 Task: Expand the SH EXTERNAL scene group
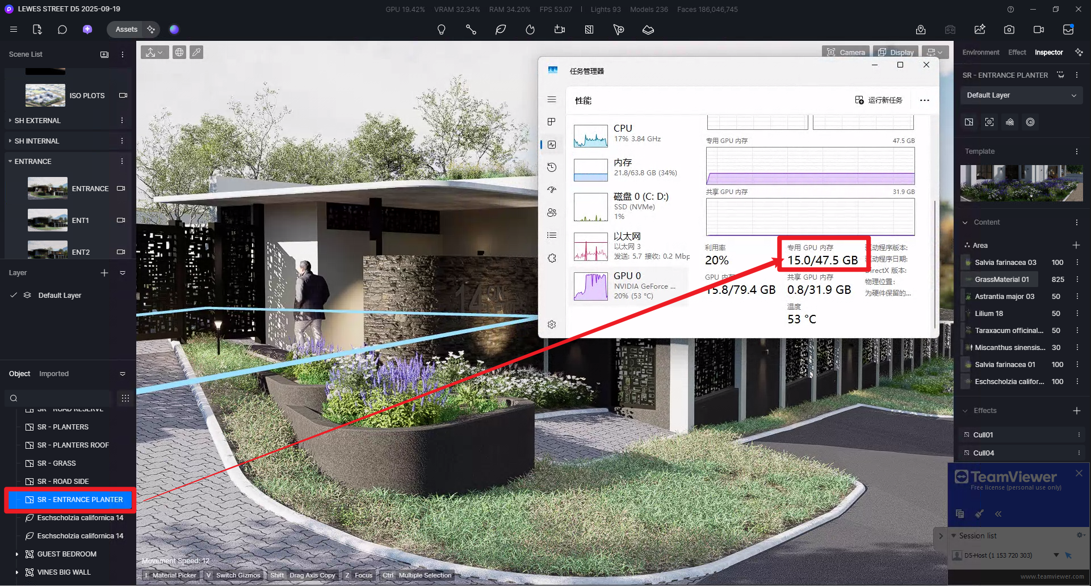point(10,120)
